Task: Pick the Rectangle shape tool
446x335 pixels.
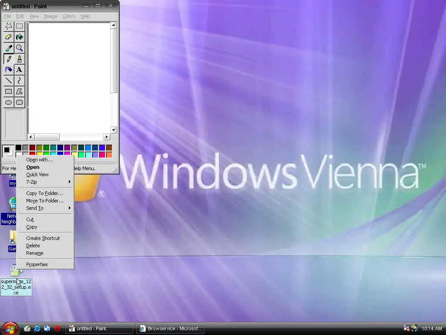Action: tap(9, 92)
